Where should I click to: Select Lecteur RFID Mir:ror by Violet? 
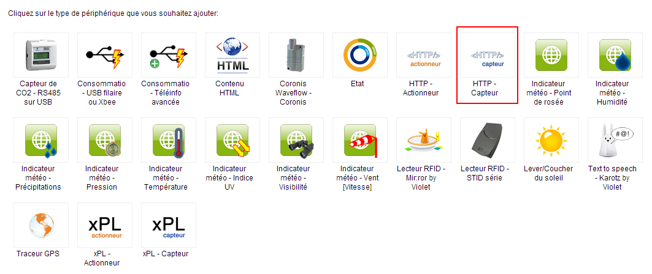coord(424,140)
